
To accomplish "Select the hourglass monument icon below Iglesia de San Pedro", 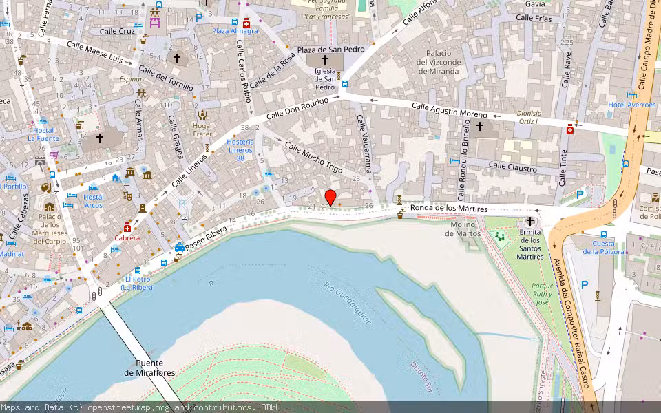I will tap(338, 76).
